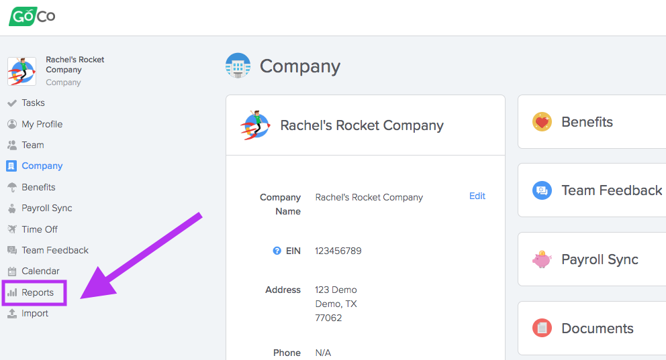
Task: Open the Reports page
Action: 38,292
